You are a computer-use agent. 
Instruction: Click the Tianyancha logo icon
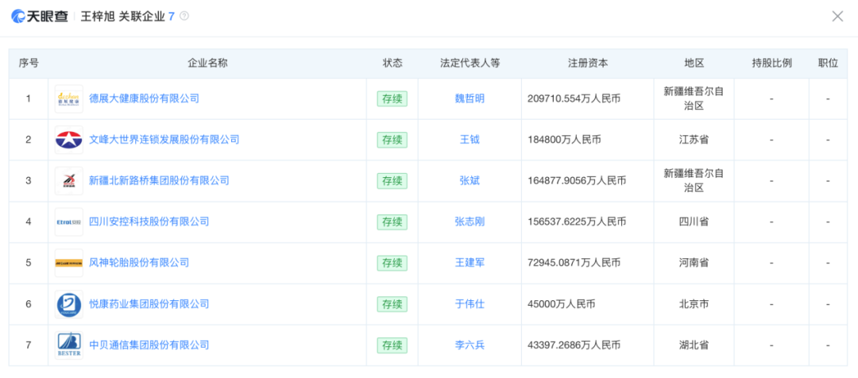[18, 16]
